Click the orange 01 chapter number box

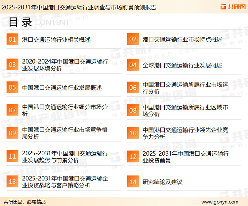pos(12,39)
